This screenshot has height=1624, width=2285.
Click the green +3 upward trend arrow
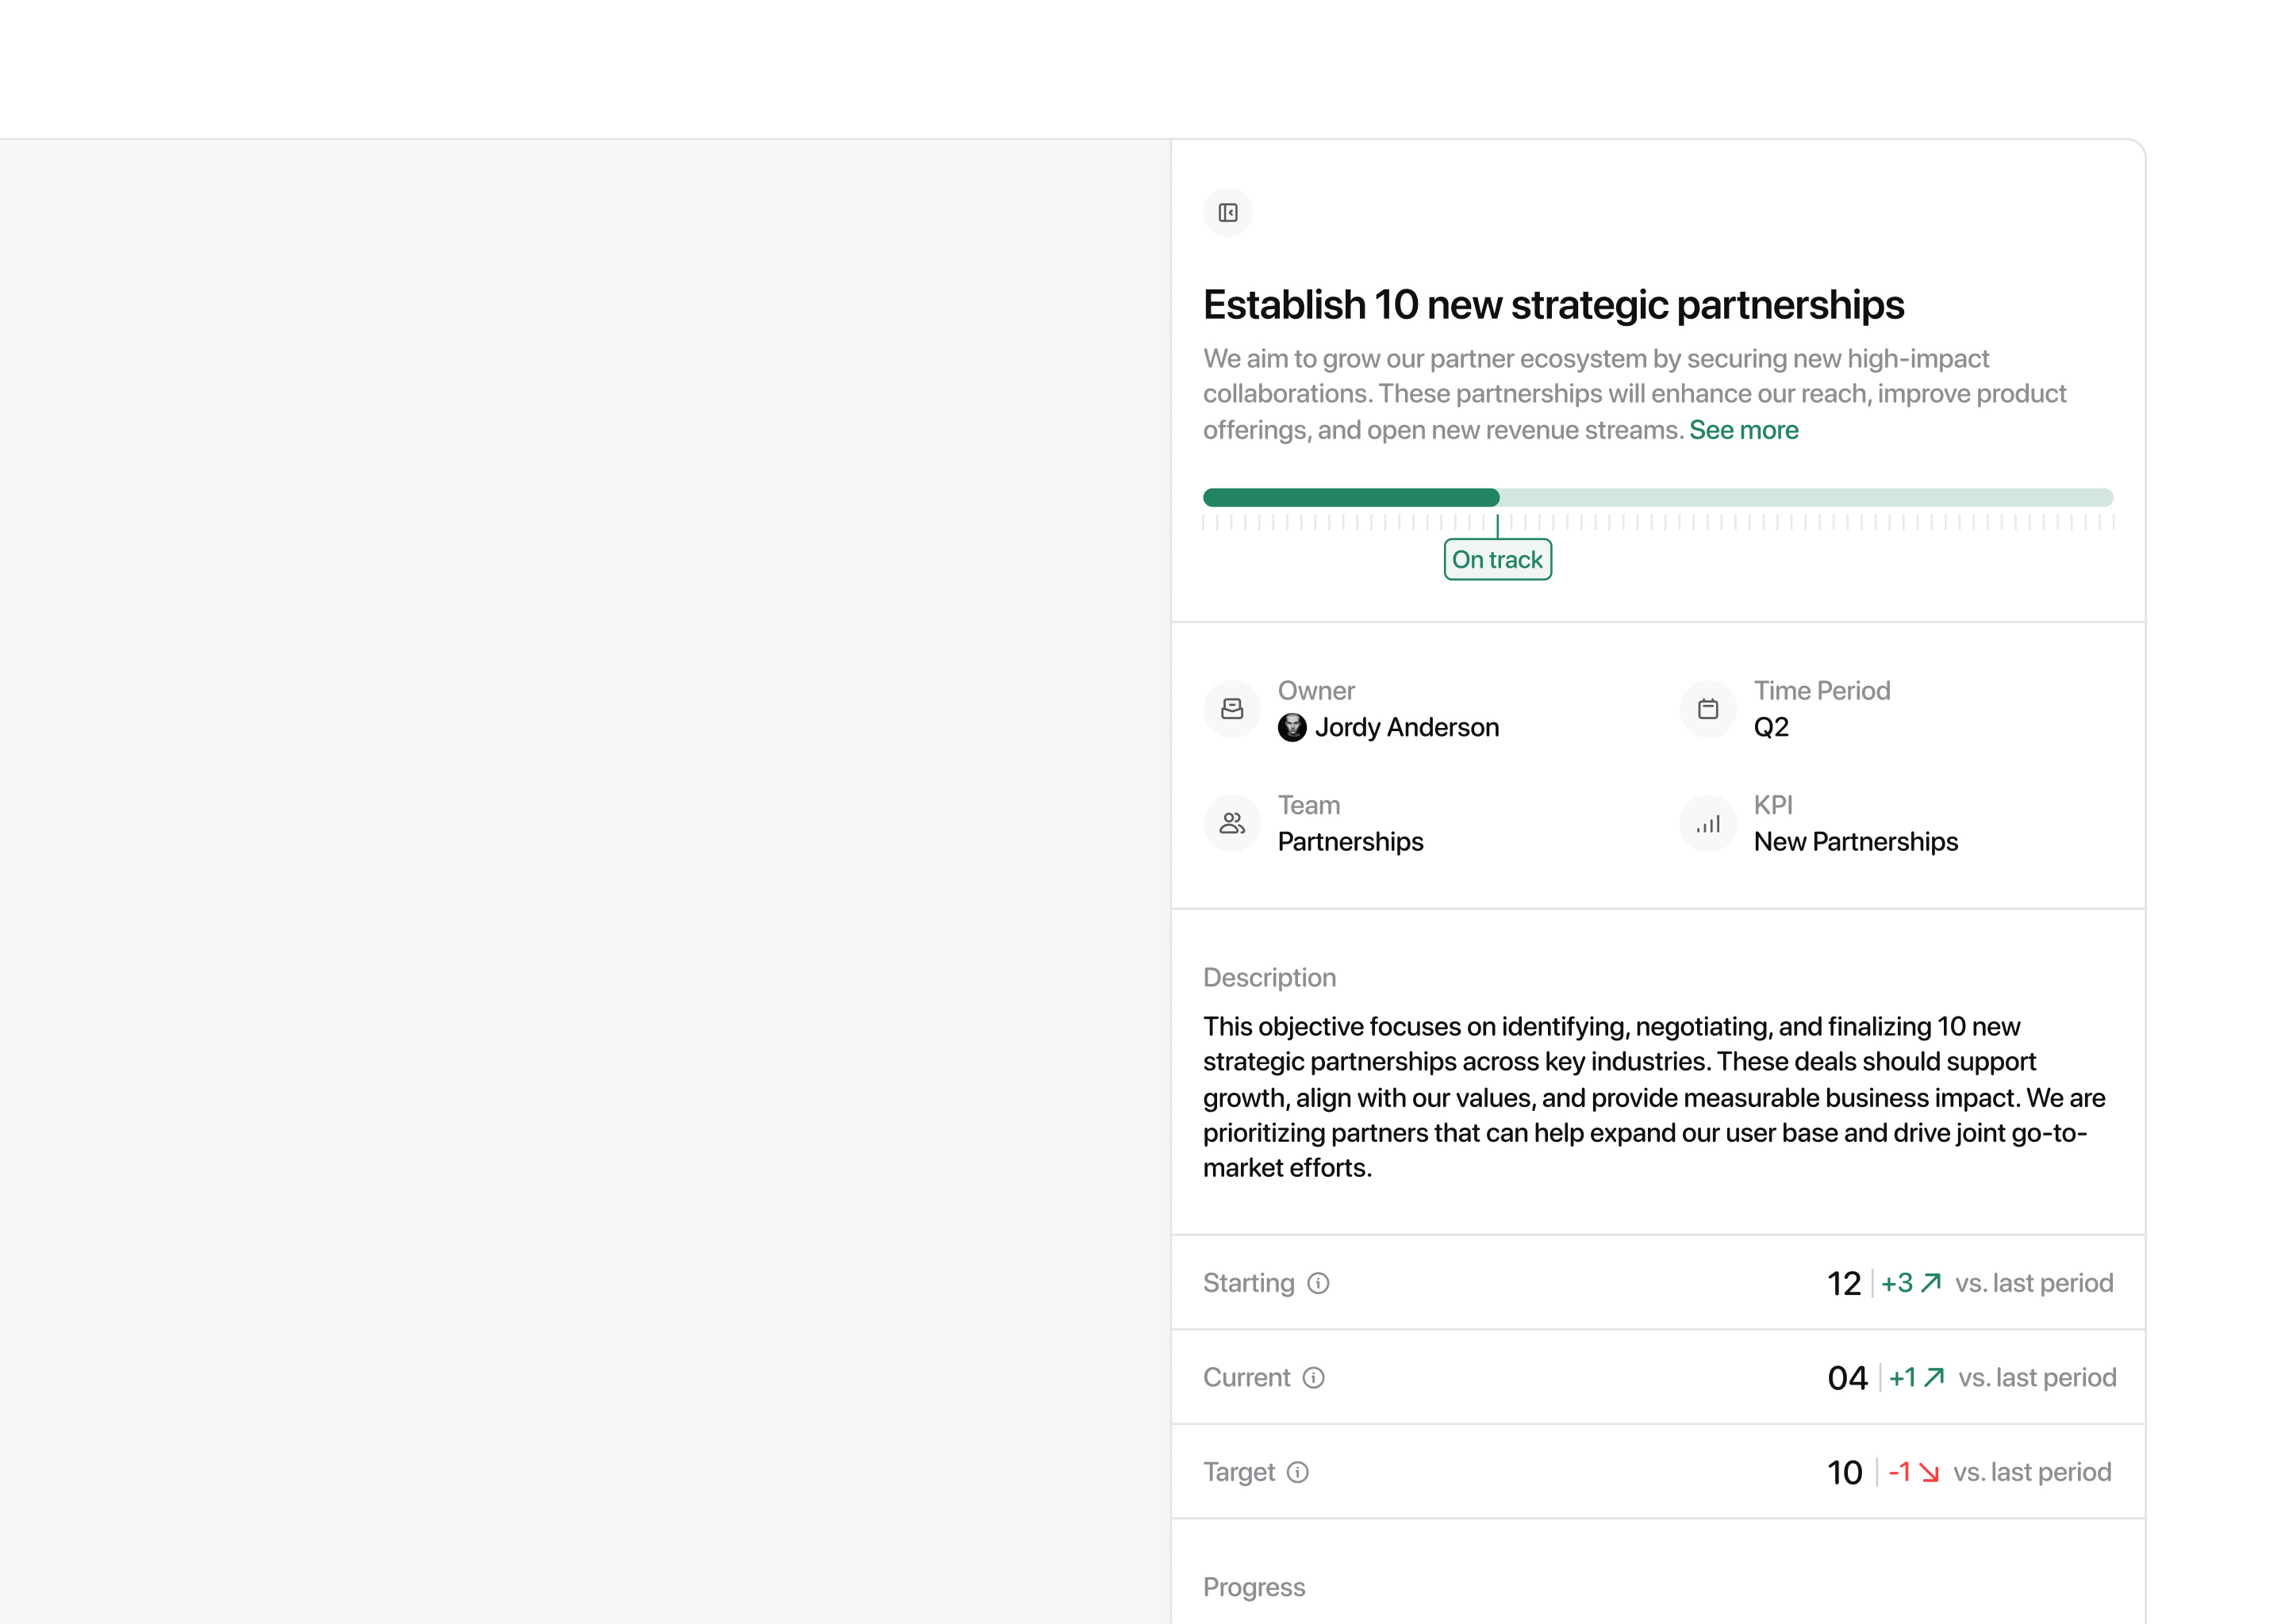pyautogui.click(x=1931, y=1283)
